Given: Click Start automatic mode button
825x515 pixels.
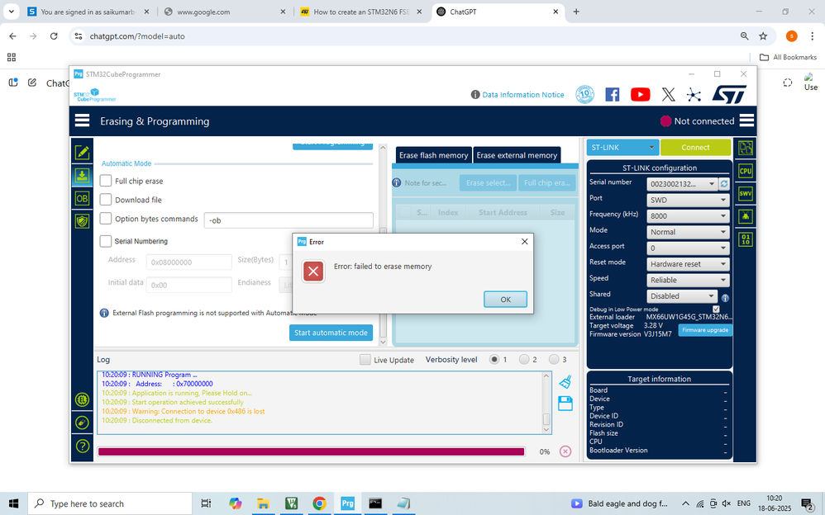Looking at the screenshot, I should (x=331, y=333).
